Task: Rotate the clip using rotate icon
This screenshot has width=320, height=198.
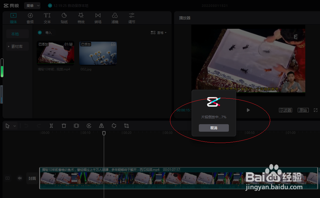Action: 114,126
